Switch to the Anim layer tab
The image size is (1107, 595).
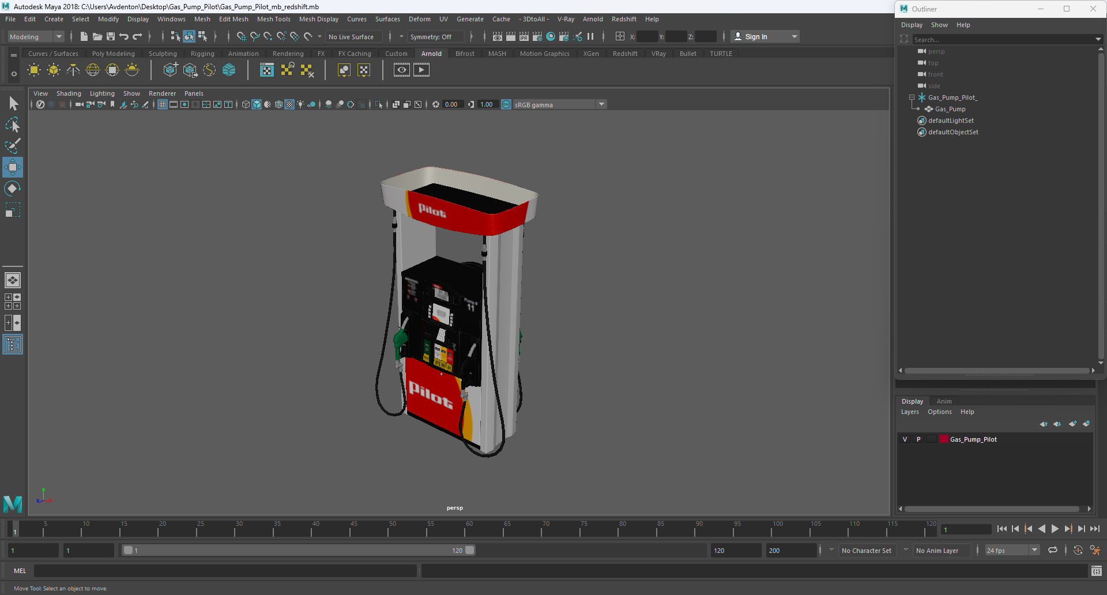coord(944,401)
